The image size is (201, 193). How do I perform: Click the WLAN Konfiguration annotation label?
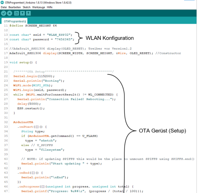[110, 38]
